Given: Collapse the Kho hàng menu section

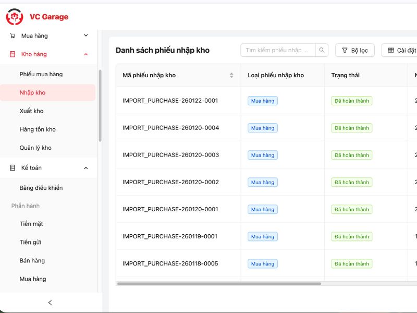Looking at the screenshot, I should click(x=86, y=54).
